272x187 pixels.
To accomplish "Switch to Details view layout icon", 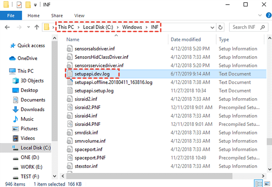I will (258, 184).
